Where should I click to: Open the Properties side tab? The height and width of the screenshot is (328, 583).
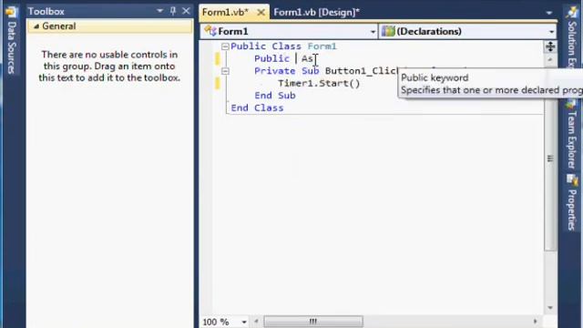pos(572,202)
